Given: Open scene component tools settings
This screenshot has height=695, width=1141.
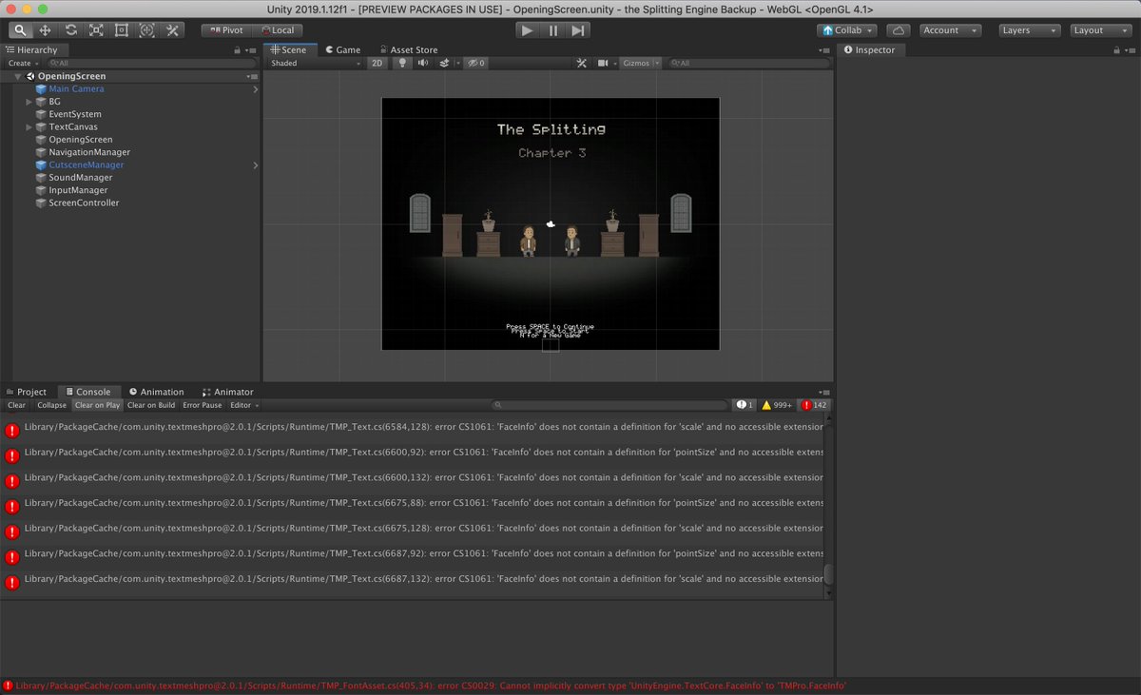Looking at the screenshot, I should [x=582, y=63].
